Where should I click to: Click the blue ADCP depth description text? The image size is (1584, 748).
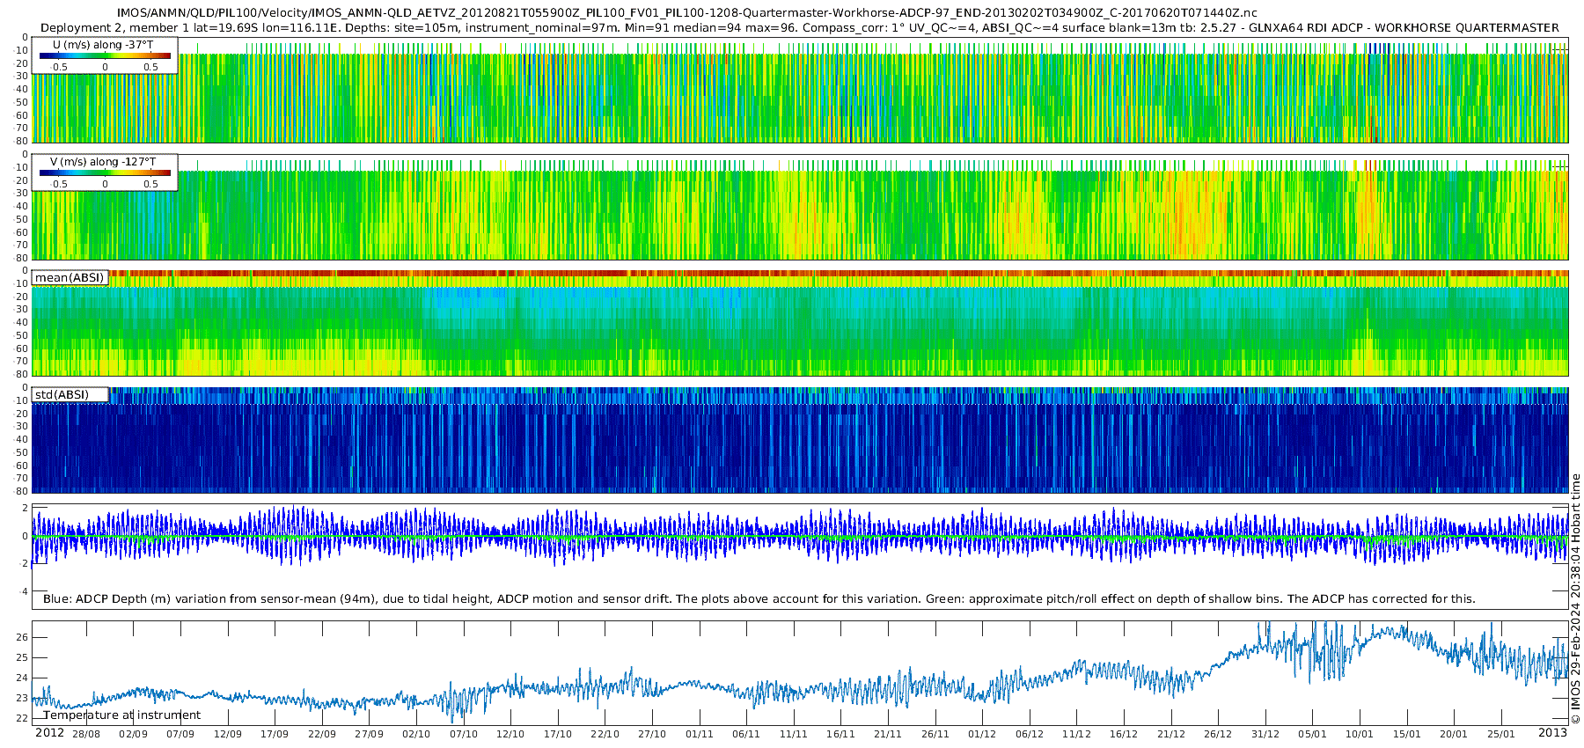759,599
